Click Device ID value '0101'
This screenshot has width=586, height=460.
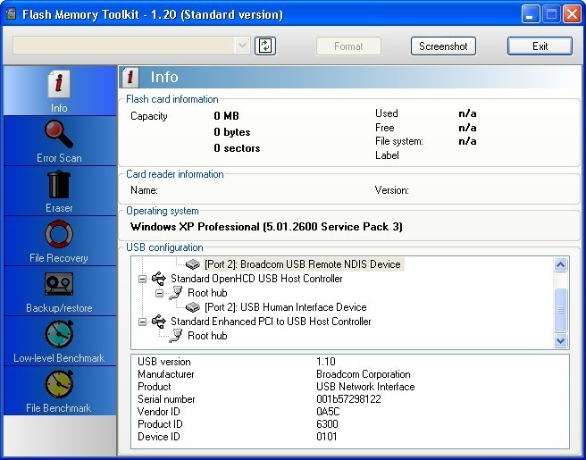coord(327,437)
